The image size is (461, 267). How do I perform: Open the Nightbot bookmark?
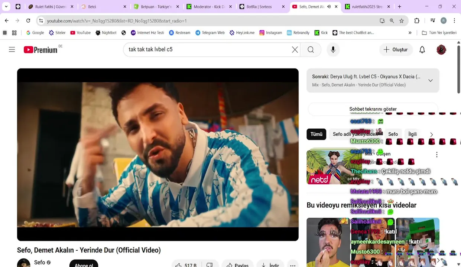[106, 33]
